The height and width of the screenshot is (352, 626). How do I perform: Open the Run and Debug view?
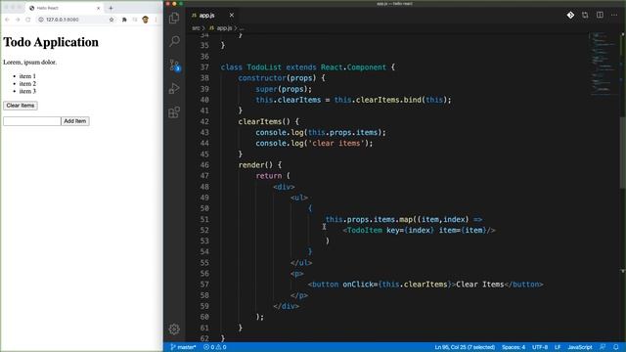coord(174,88)
